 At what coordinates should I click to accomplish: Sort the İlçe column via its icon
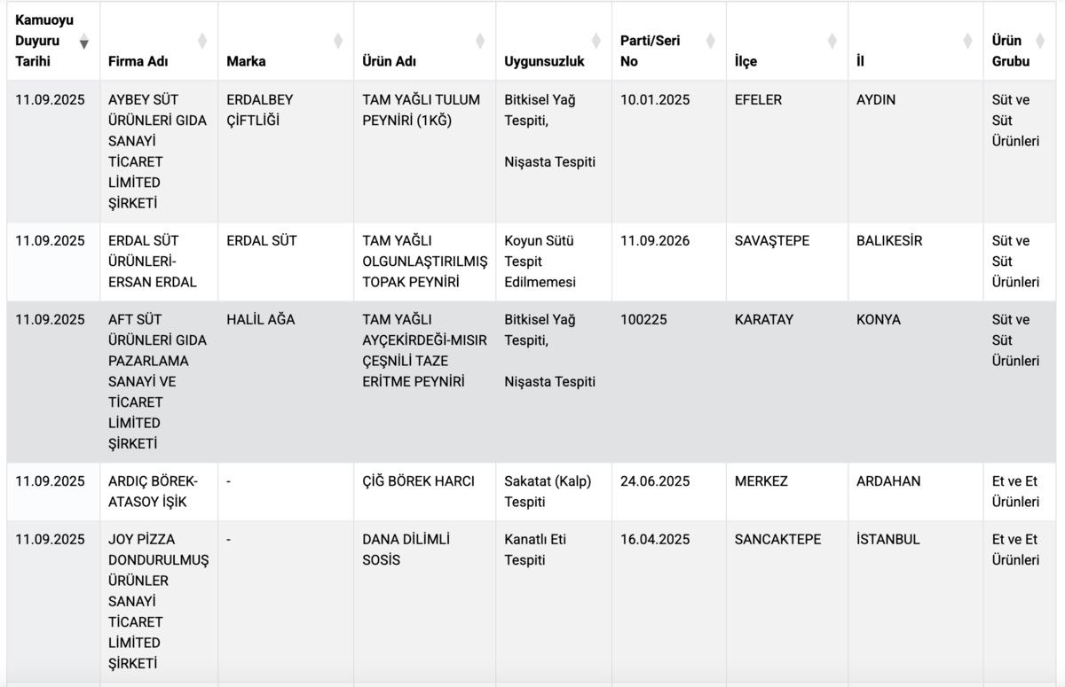pyautogui.click(x=832, y=41)
